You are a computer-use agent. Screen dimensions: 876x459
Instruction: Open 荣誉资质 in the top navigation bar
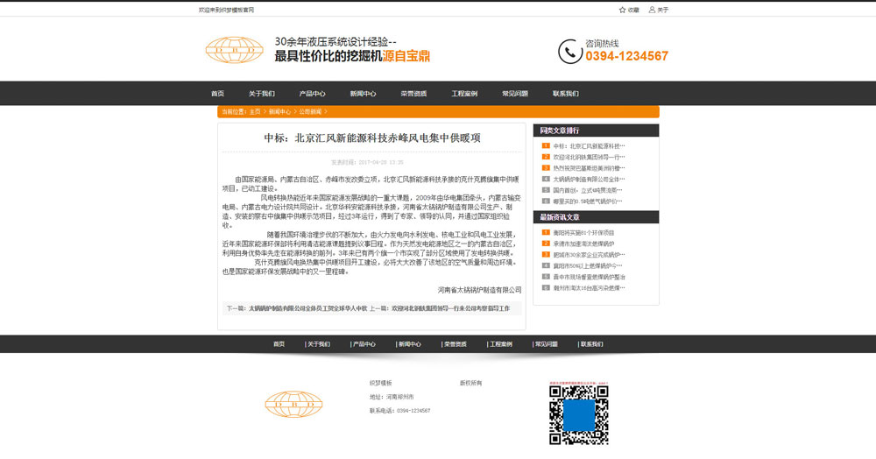[413, 94]
